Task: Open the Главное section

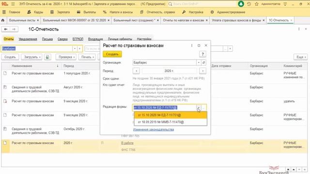Action: click(x=11, y=12)
